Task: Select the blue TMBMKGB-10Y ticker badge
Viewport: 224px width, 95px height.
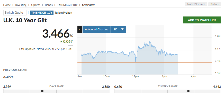Action: 42,13
